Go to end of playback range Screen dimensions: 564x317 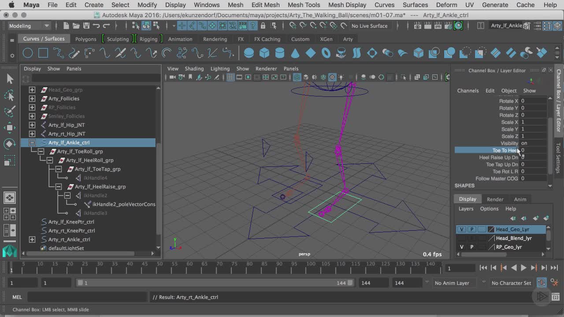tap(554, 267)
